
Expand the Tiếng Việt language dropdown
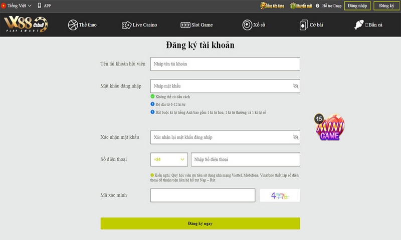click(18, 5)
